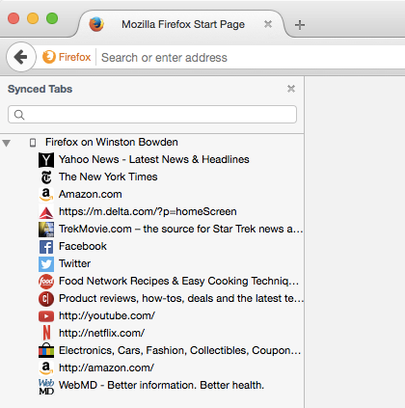Click the Yahoo News favicon

(46, 160)
